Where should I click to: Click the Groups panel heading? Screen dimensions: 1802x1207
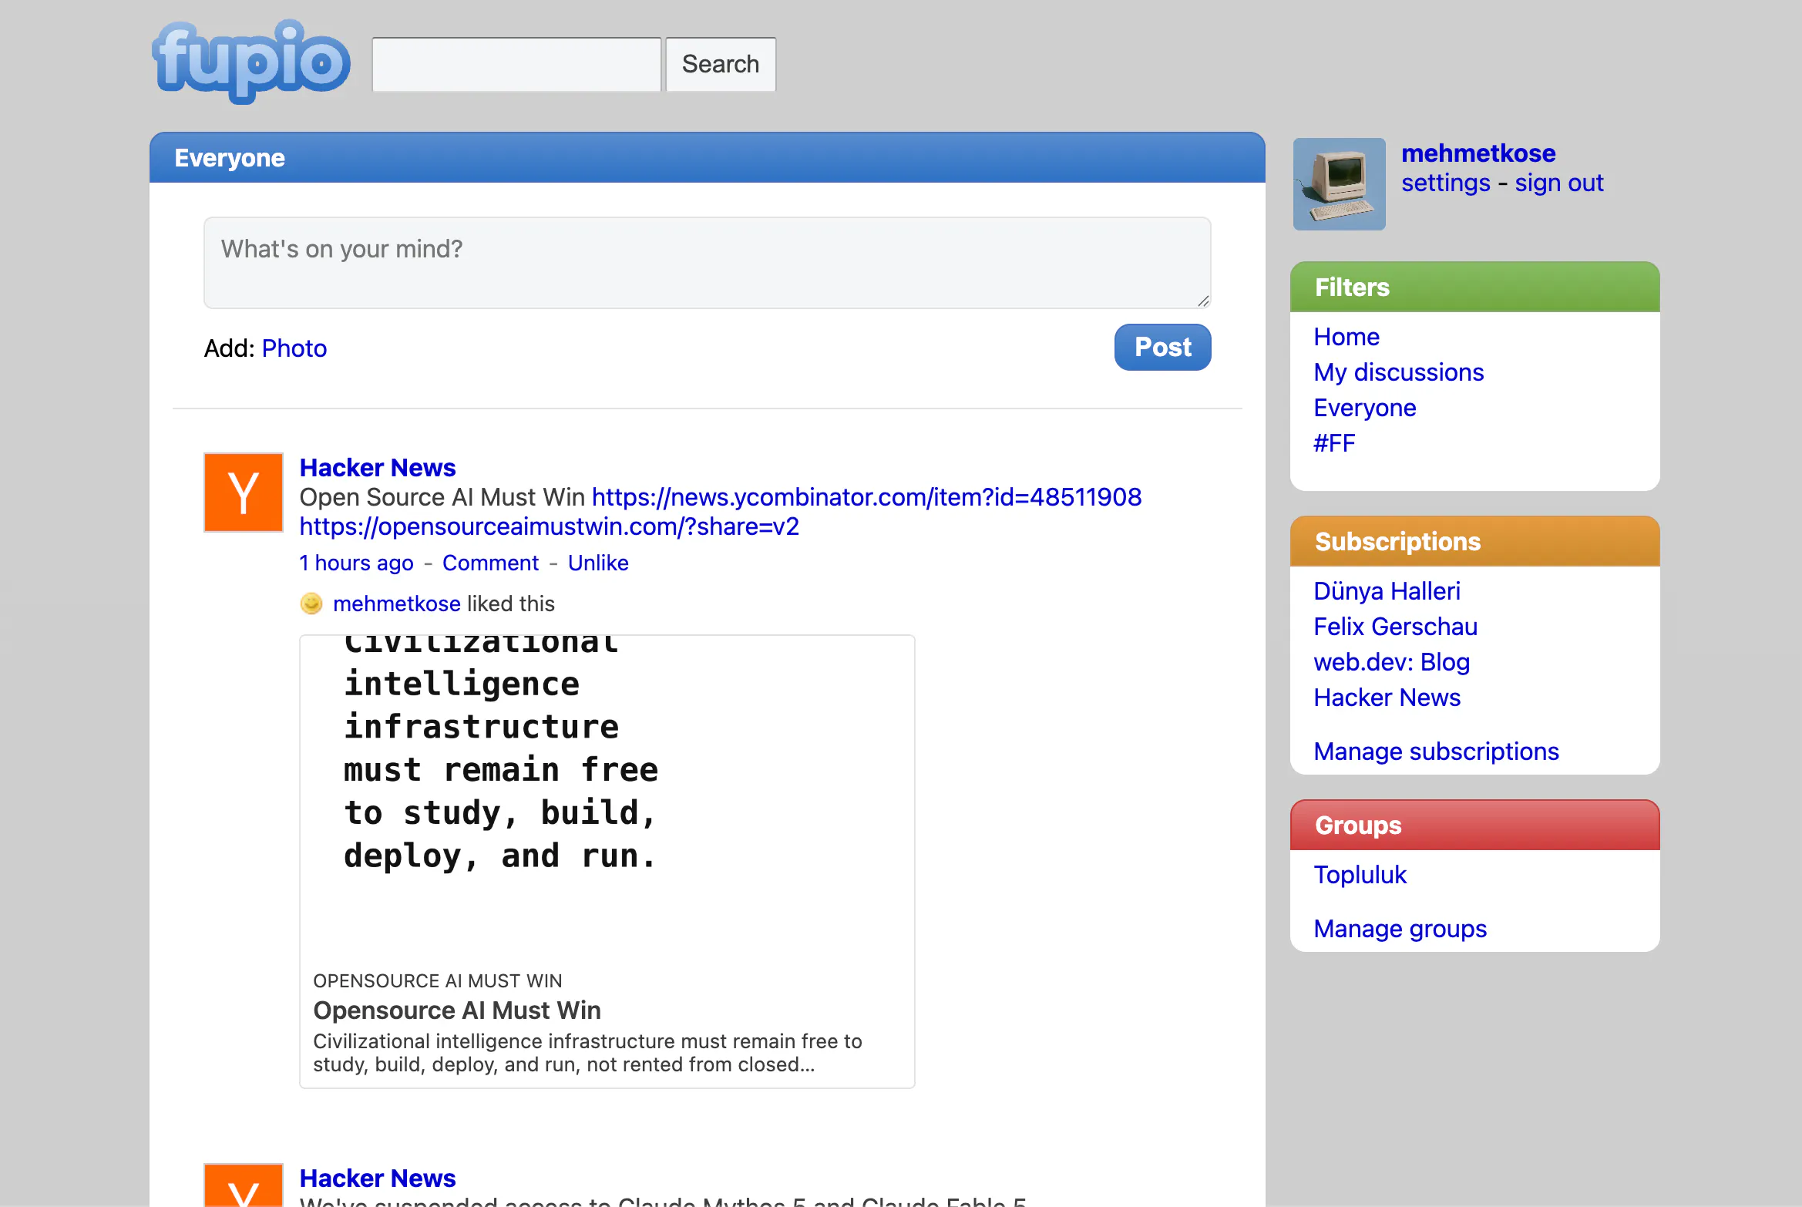1358,825
